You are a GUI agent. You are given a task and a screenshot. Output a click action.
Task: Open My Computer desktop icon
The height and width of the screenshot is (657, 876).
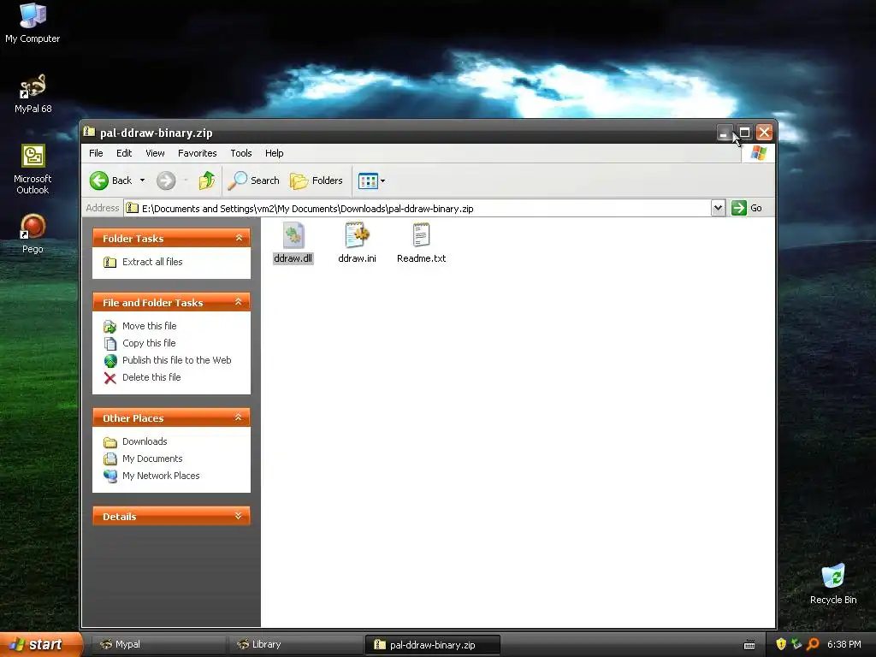point(33,22)
